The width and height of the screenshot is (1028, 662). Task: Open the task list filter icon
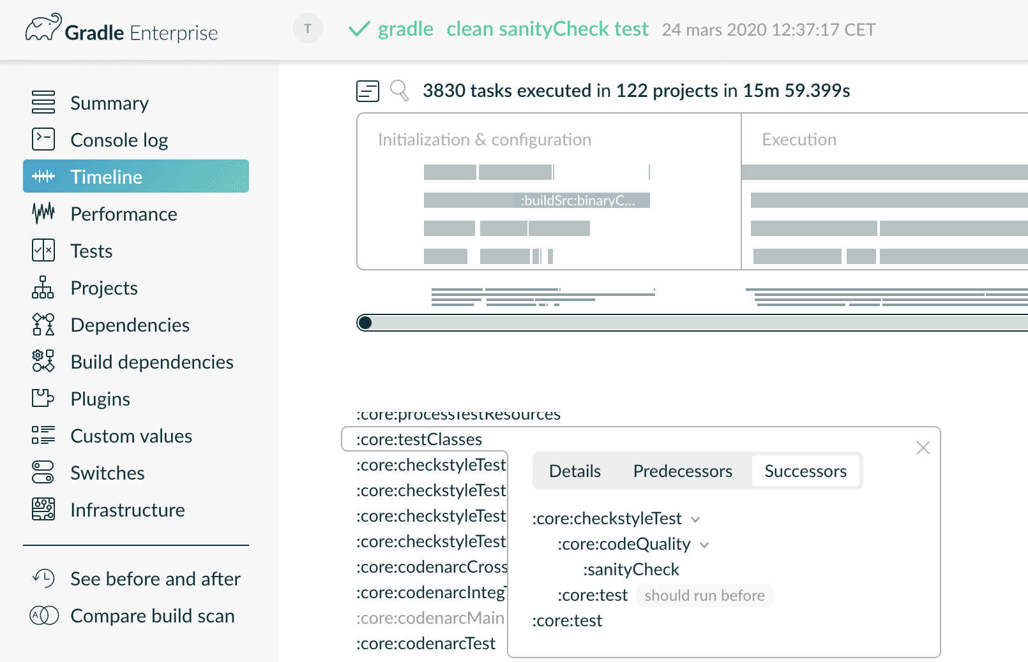pyautogui.click(x=368, y=91)
